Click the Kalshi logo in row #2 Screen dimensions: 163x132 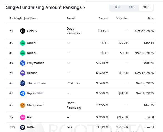[x=22, y=43]
